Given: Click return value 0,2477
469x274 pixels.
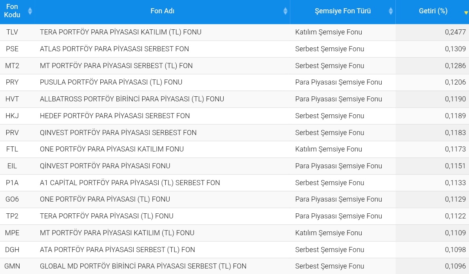Looking at the screenshot, I should (455, 32).
